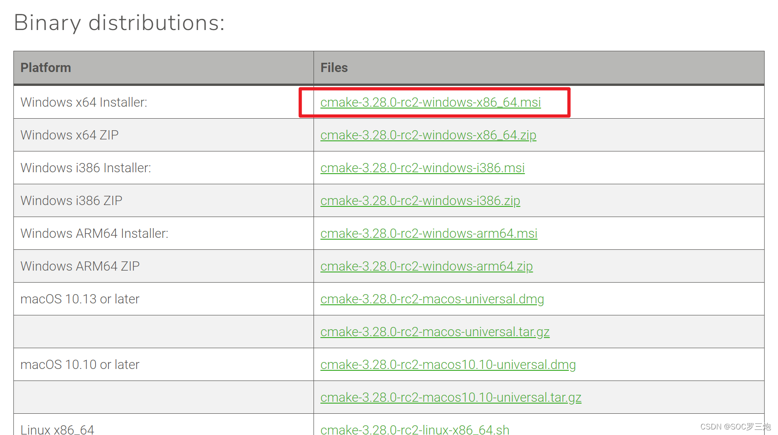Click the 'Binary distributions:' heading
The height and width of the screenshot is (435, 778).
coord(119,23)
